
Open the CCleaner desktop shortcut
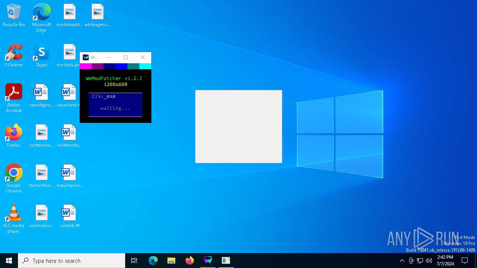pos(14,55)
